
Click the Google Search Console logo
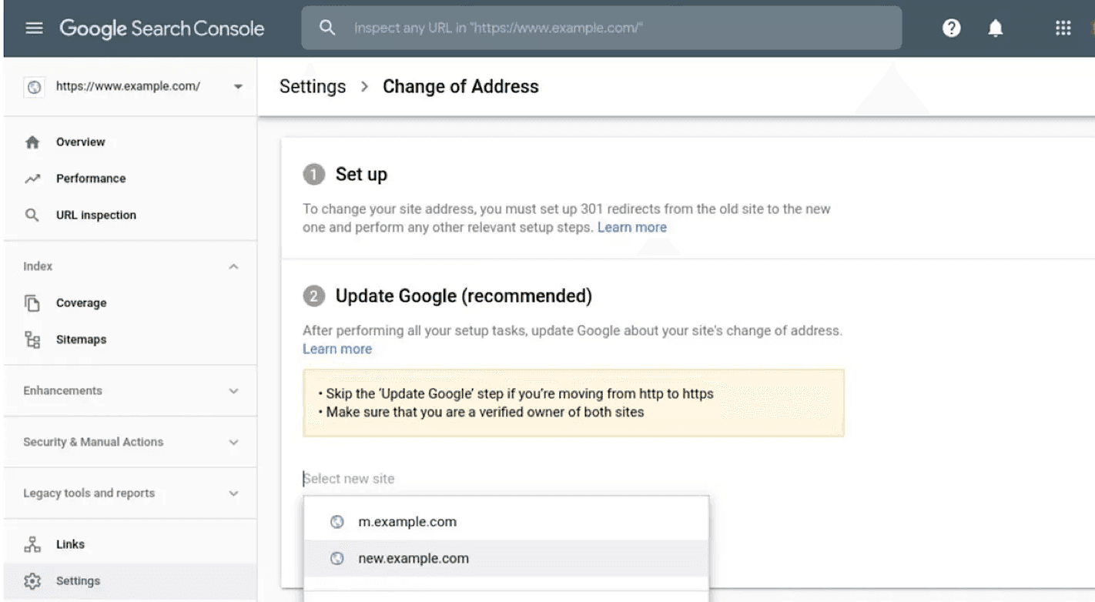(162, 29)
